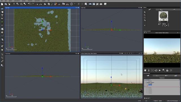181x102 pixels.
Task: Select the spline curve tool in left toolbar
Action: point(2,36)
